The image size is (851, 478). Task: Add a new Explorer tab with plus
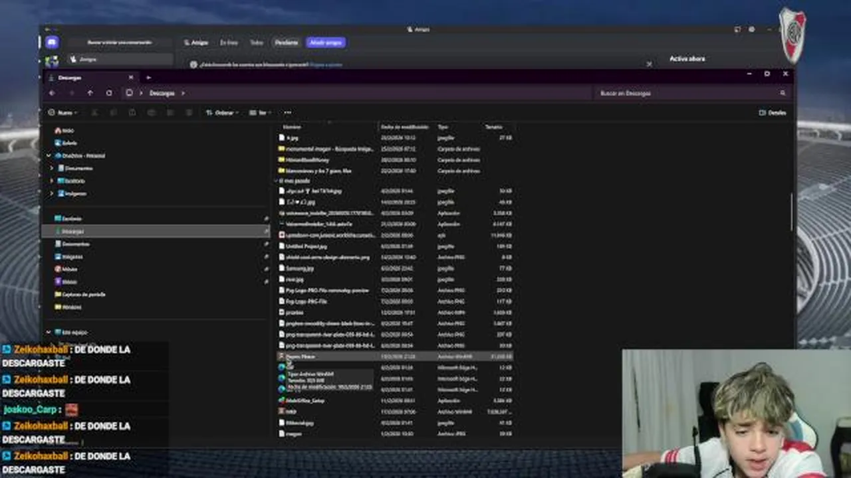click(x=148, y=78)
